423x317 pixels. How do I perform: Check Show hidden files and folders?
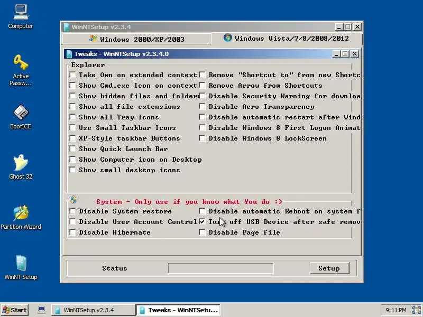click(72, 96)
